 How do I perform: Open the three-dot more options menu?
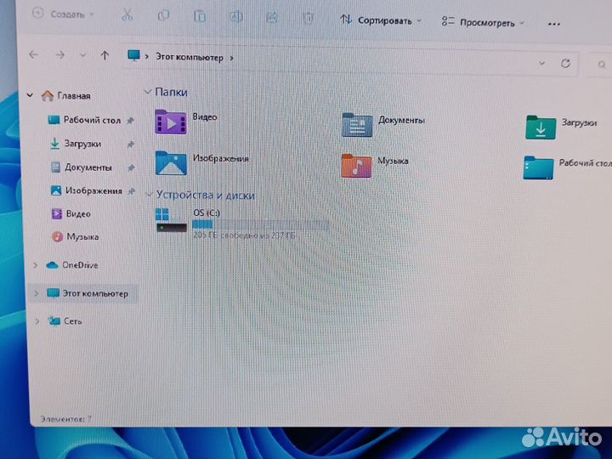[x=554, y=24]
